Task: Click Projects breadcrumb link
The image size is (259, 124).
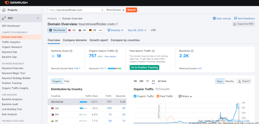Action: point(52,18)
